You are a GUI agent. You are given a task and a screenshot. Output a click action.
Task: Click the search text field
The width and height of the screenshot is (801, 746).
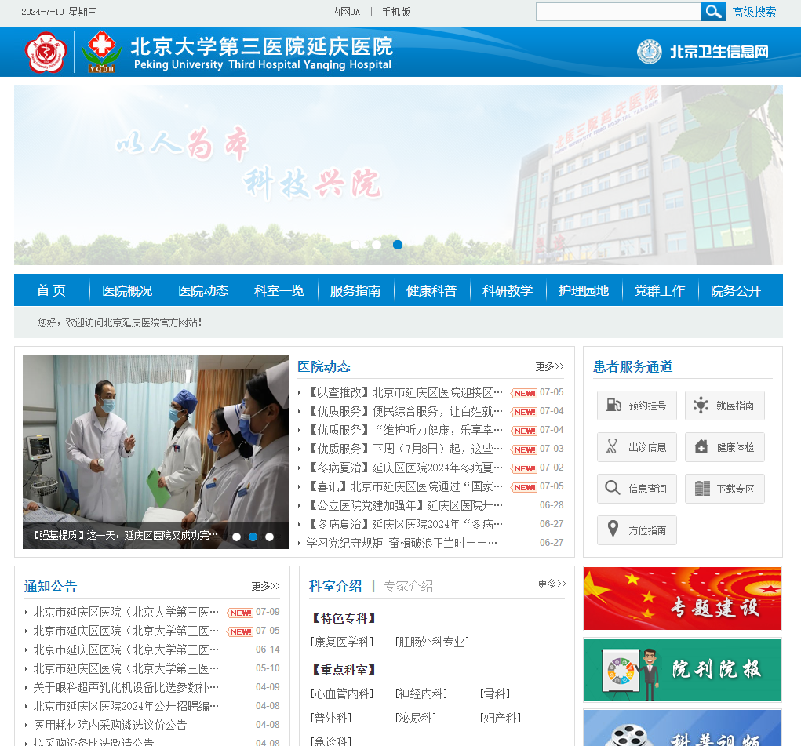point(619,12)
